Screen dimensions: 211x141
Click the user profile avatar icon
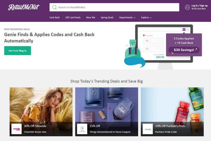pyautogui.click(x=187, y=7)
